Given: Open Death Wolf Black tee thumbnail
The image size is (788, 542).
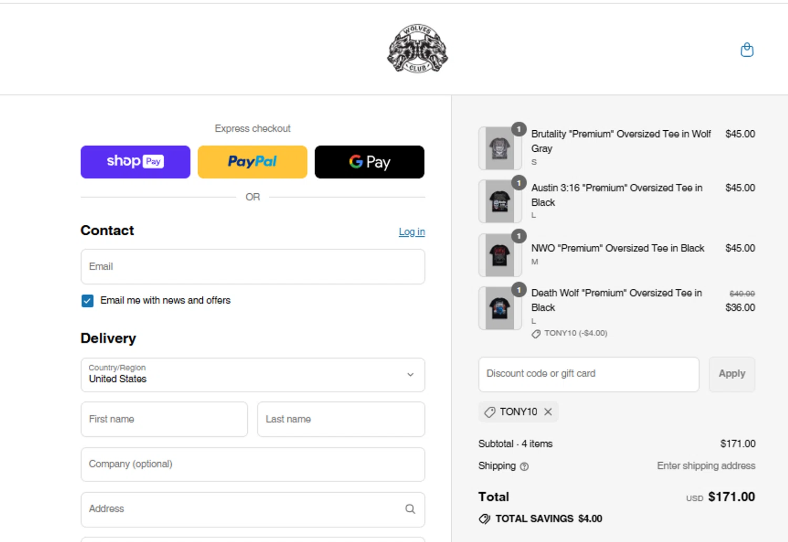Looking at the screenshot, I should (x=500, y=308).
